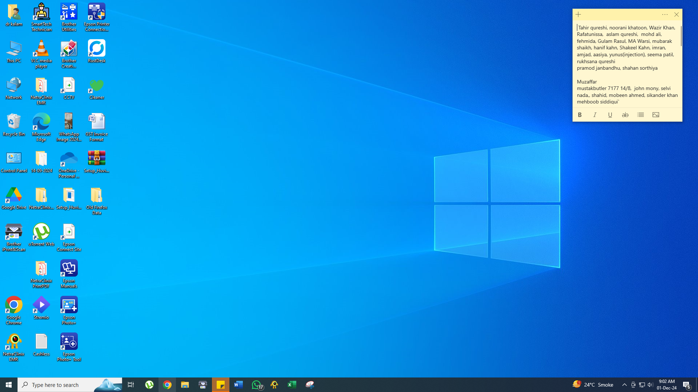Open the sticky note three-dots menu
Image resolution: width=698 pixels, height=392 pixels.
[x=665, y=15]
